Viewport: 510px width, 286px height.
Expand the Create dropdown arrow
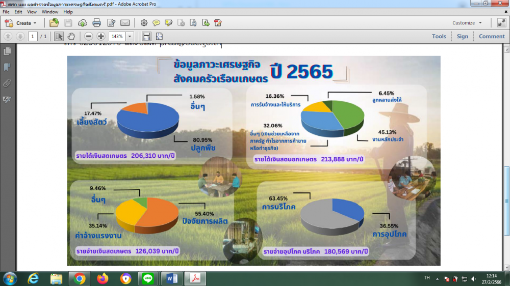coord(35,23)
